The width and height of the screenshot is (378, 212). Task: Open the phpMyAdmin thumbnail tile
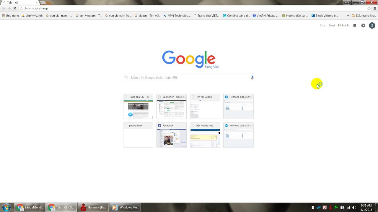[138, 135]
